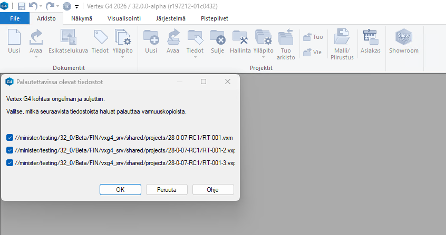Switch to the Järjestelmä tab

(x=171, y=18)
